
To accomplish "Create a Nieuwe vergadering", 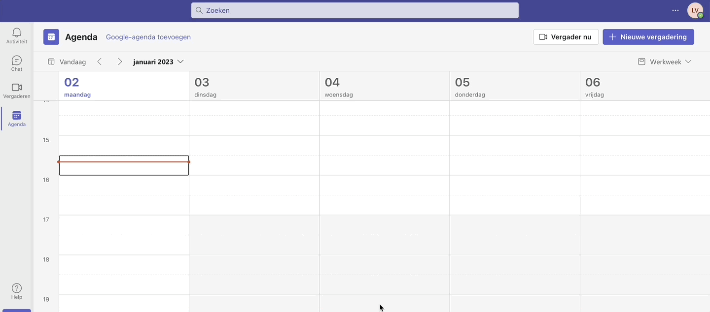I will click(x=648, y=36).
